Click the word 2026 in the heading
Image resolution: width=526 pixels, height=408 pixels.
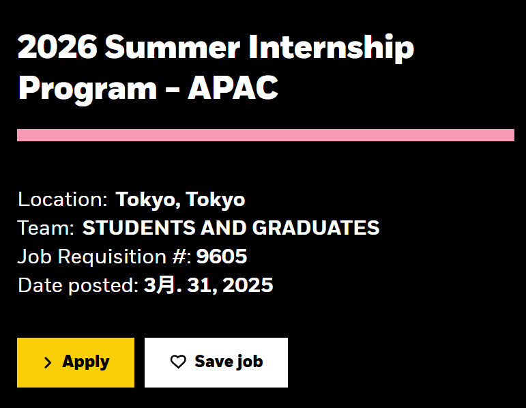coord(57,47)
